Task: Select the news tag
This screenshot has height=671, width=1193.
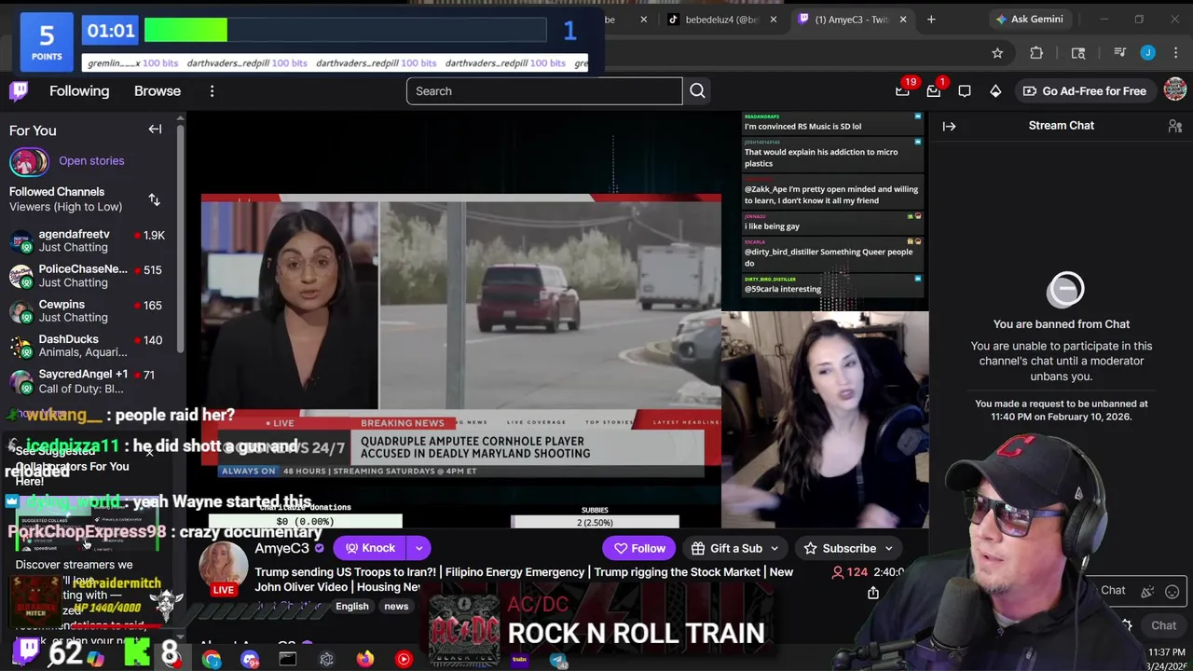Action: coord(396,606)
